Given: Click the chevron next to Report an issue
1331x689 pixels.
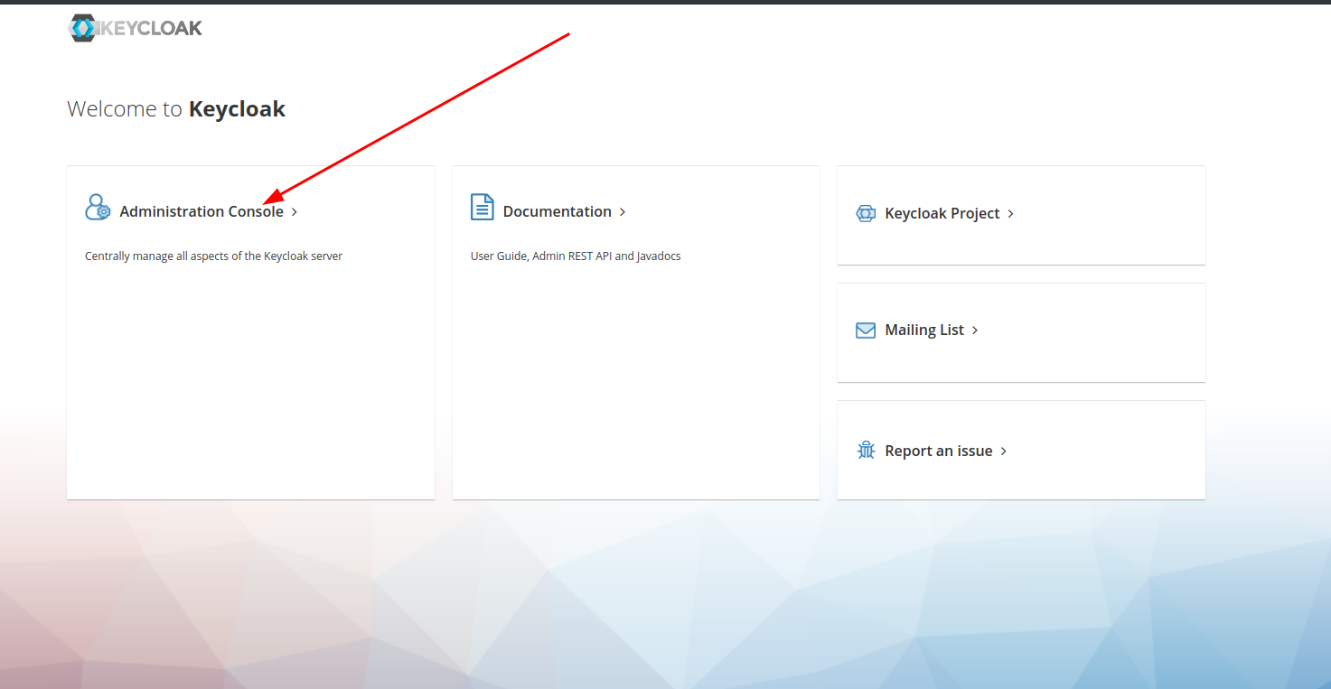Looking at the screenshot, I should (1004, 452).
